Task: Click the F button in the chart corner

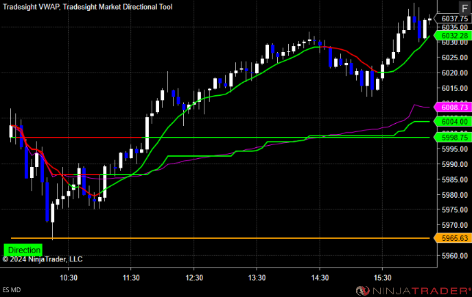Action: coord(464,8)
